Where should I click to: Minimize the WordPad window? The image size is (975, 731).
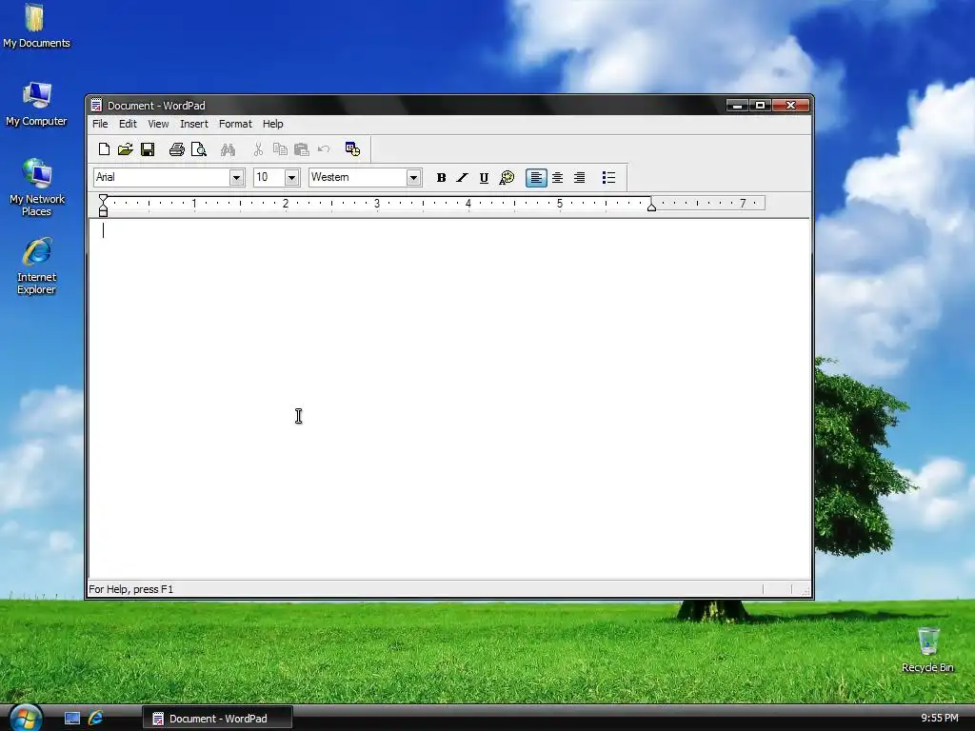pos(737,105)
